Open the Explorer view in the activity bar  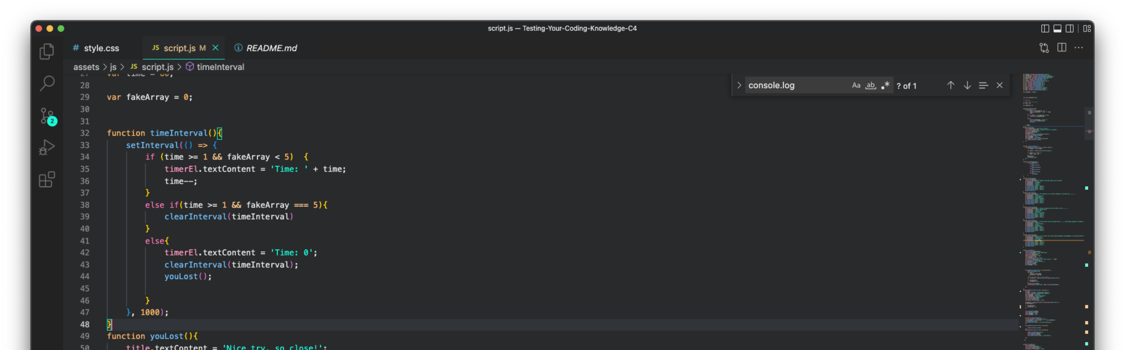tap(47, 51)
